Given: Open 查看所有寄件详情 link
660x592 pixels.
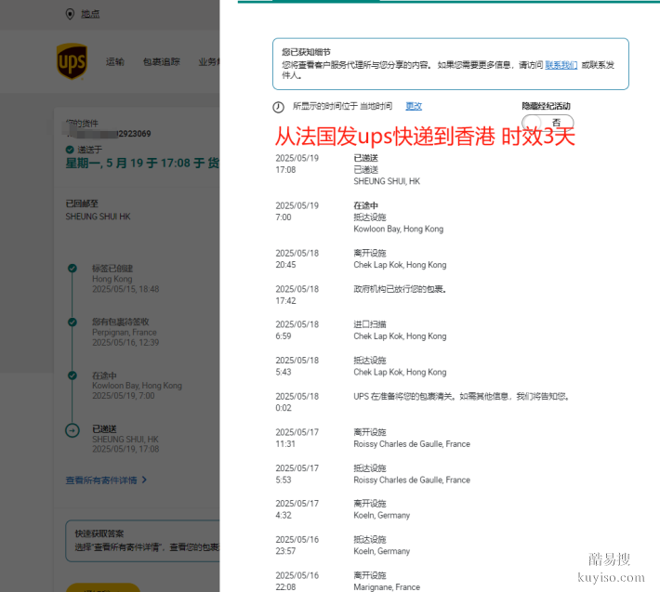Looking at the screenshot, I should [x=101, y=480].
